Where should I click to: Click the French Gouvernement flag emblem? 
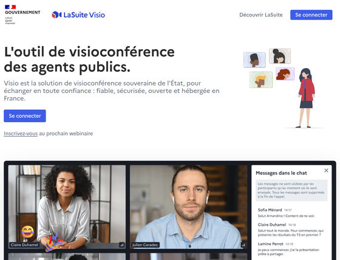pos(10,7)
